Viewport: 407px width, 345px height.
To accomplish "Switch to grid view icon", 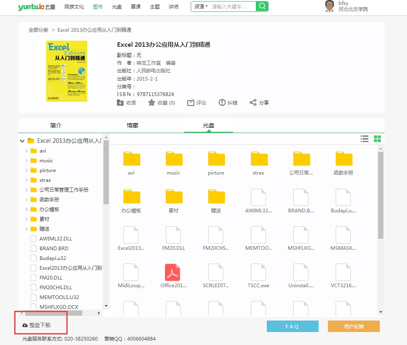I will tap(377, 139).
